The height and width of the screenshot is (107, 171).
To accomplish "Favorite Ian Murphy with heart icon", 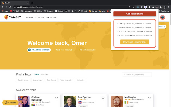I will (x=150, y=98).
